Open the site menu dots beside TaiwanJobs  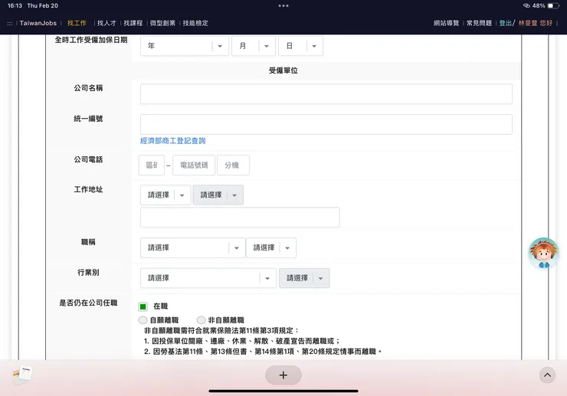coord(10,23)
